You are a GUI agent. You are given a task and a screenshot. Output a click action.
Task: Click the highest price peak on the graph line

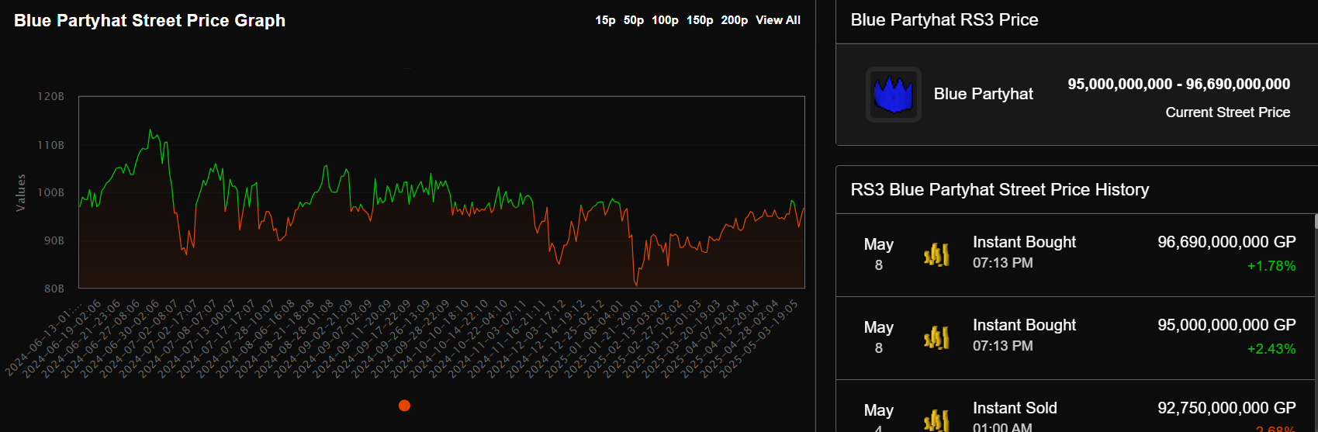coord(150,130)
